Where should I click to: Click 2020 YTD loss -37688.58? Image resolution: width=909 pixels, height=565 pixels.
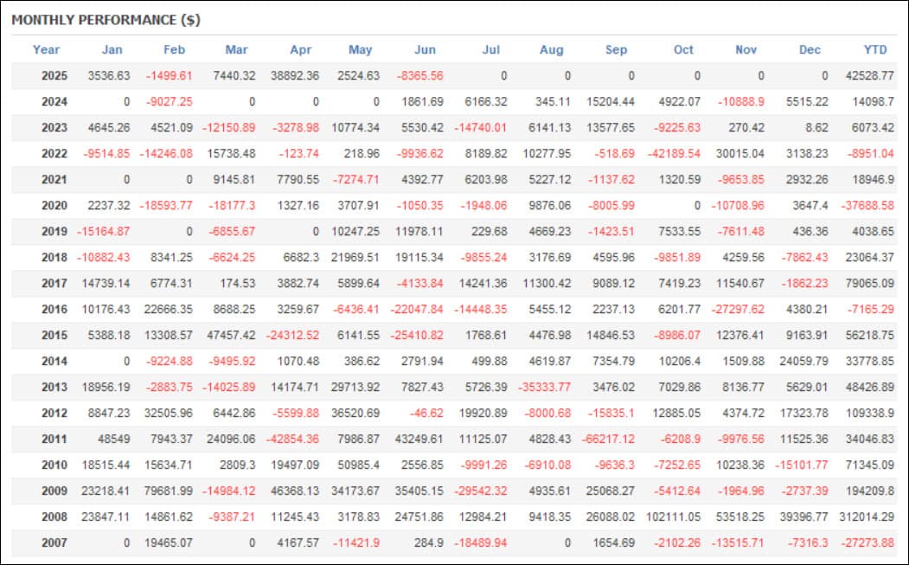867,205
